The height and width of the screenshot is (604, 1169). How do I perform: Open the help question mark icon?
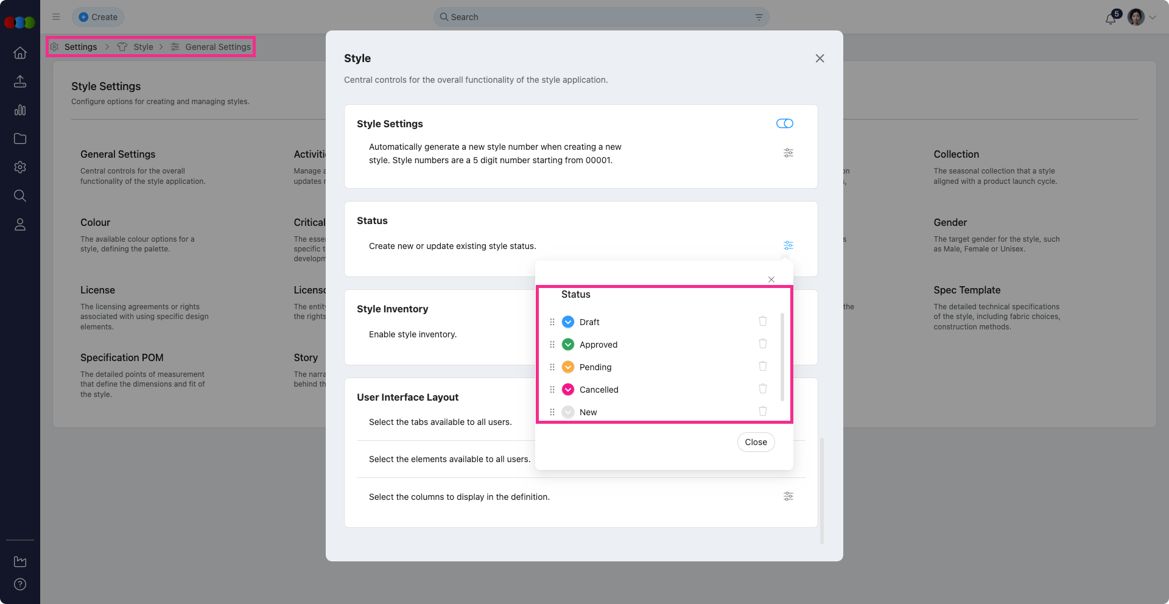tap(20, 585)
